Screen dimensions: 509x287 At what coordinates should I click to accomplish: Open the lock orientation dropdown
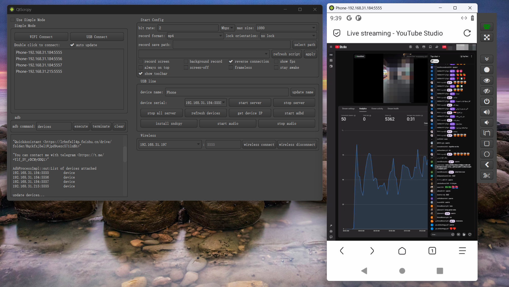pyautogui.click(x=313, y=36)
